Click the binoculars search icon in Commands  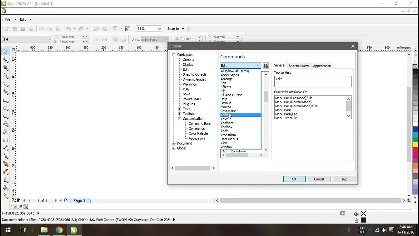click(x=265, y=66)
